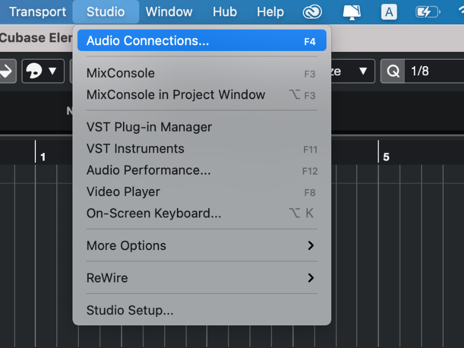Toggle the Quantize Q button
This screenshot has width=464, height=348.
point(393,71)
